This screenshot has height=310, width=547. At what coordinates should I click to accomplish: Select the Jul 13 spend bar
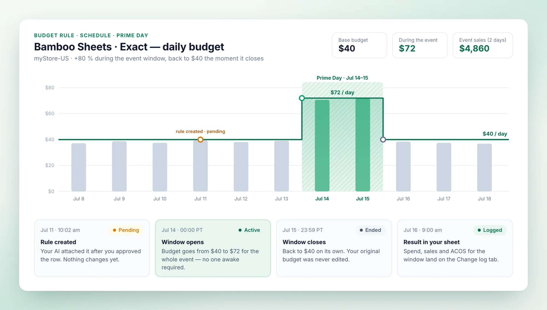pyautogui.click(x=281, y=166)
